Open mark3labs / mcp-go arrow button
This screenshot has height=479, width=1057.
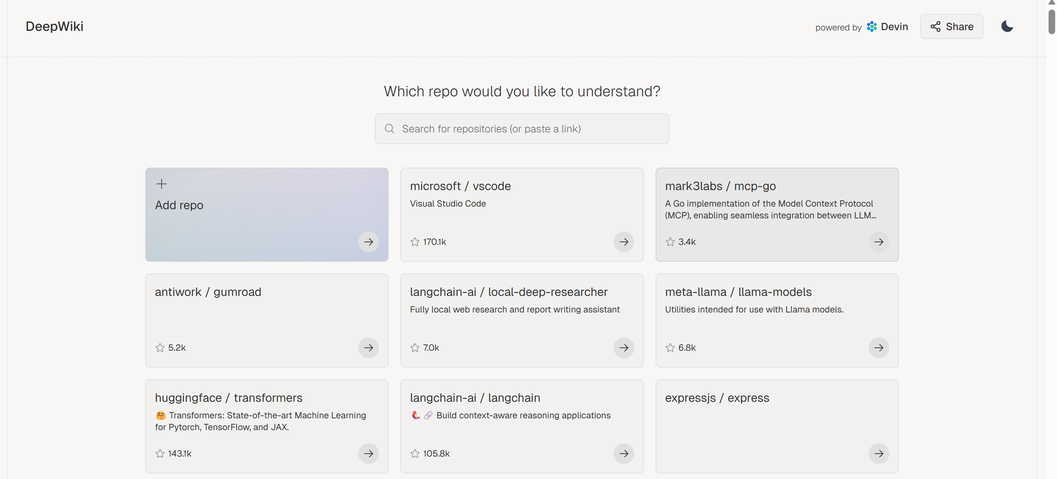(x=878, y=242)
